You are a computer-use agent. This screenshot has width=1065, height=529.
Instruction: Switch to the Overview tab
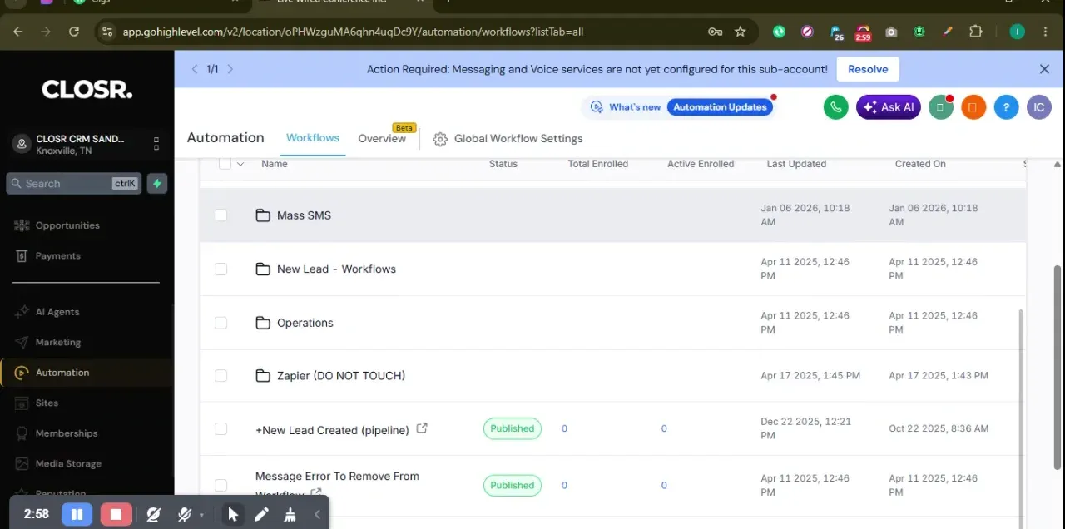382,139
